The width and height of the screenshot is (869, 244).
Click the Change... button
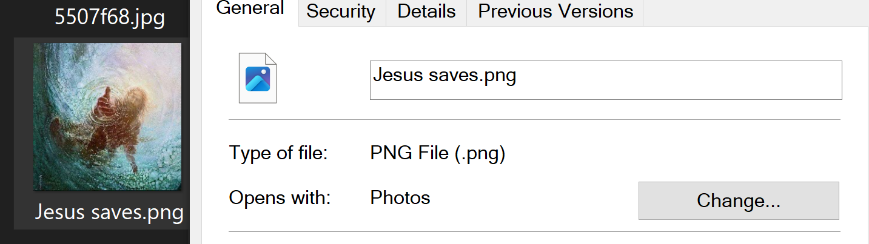tap(739, 200)
